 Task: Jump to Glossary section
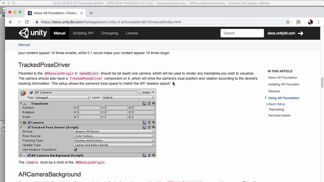point(274,91)
